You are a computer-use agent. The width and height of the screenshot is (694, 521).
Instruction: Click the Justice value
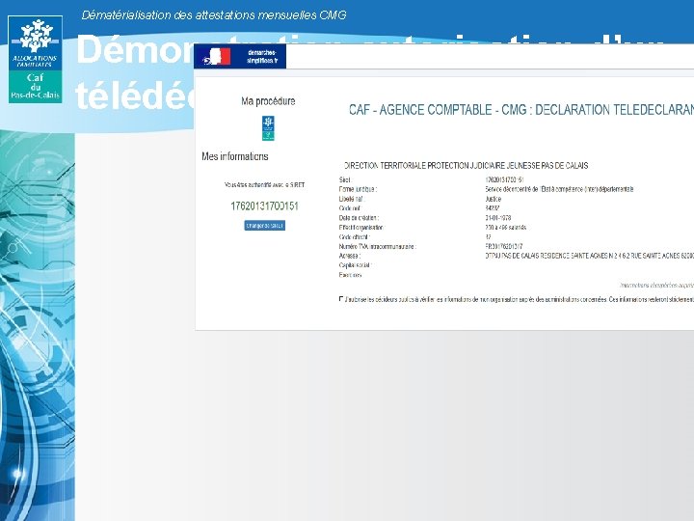[x=494, y=199]
